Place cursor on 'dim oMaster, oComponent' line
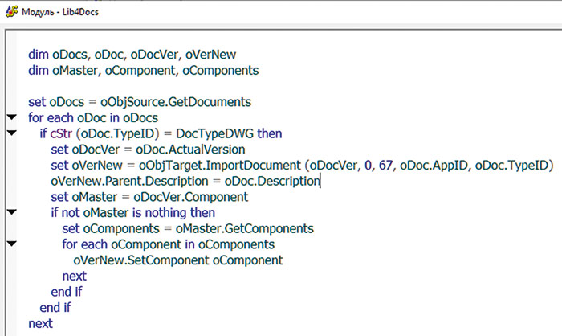The image size is (562, 336). [144, 71]
